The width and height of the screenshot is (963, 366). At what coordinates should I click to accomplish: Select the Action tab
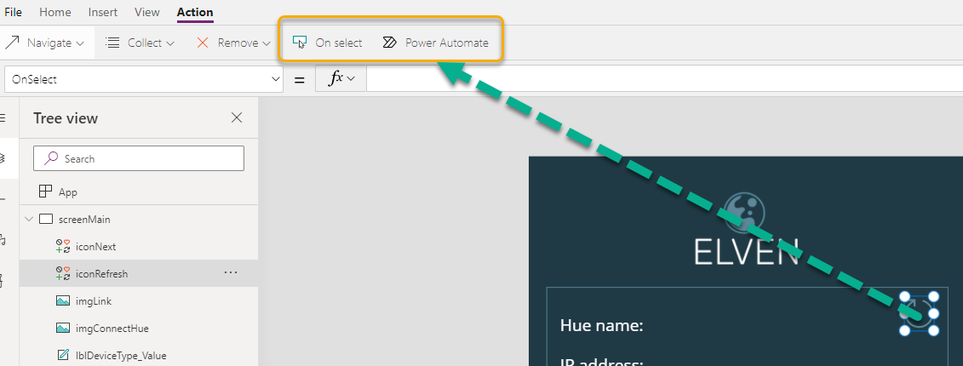[x=195, y=12]
